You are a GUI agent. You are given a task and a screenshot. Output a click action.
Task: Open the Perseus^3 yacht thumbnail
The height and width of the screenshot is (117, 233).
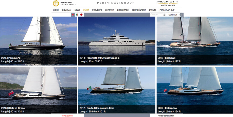point(39,41)
